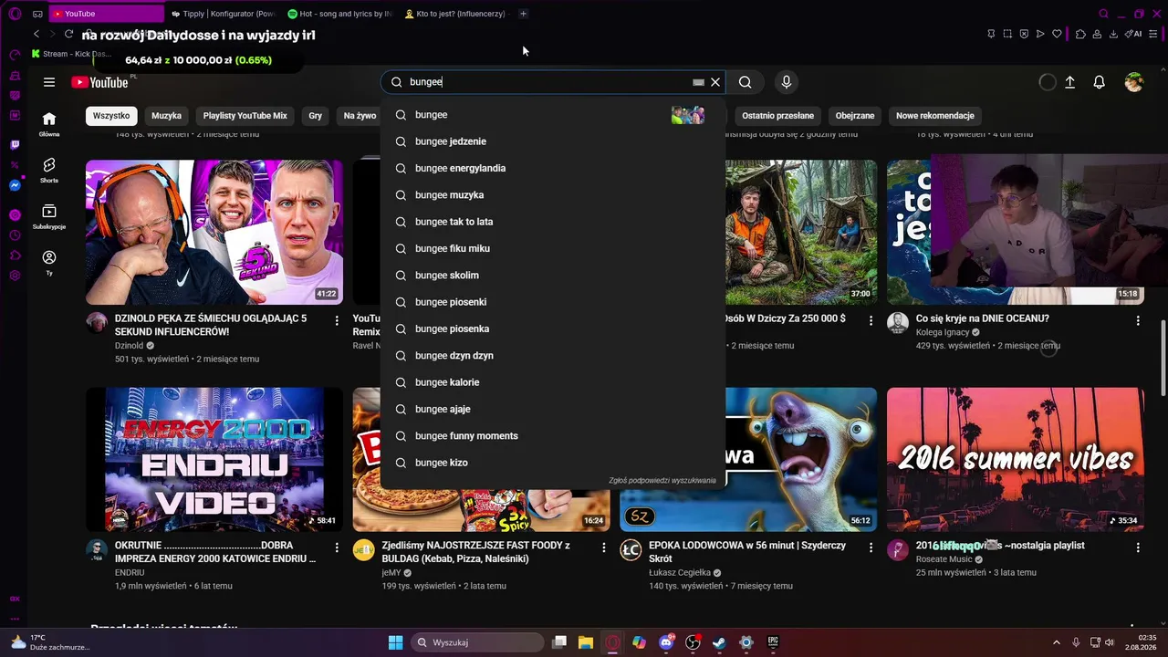Open the Kolega Ignacy channel link
Image resolution: width=1168 pixels, height=657 pixels.
[942, 332]
